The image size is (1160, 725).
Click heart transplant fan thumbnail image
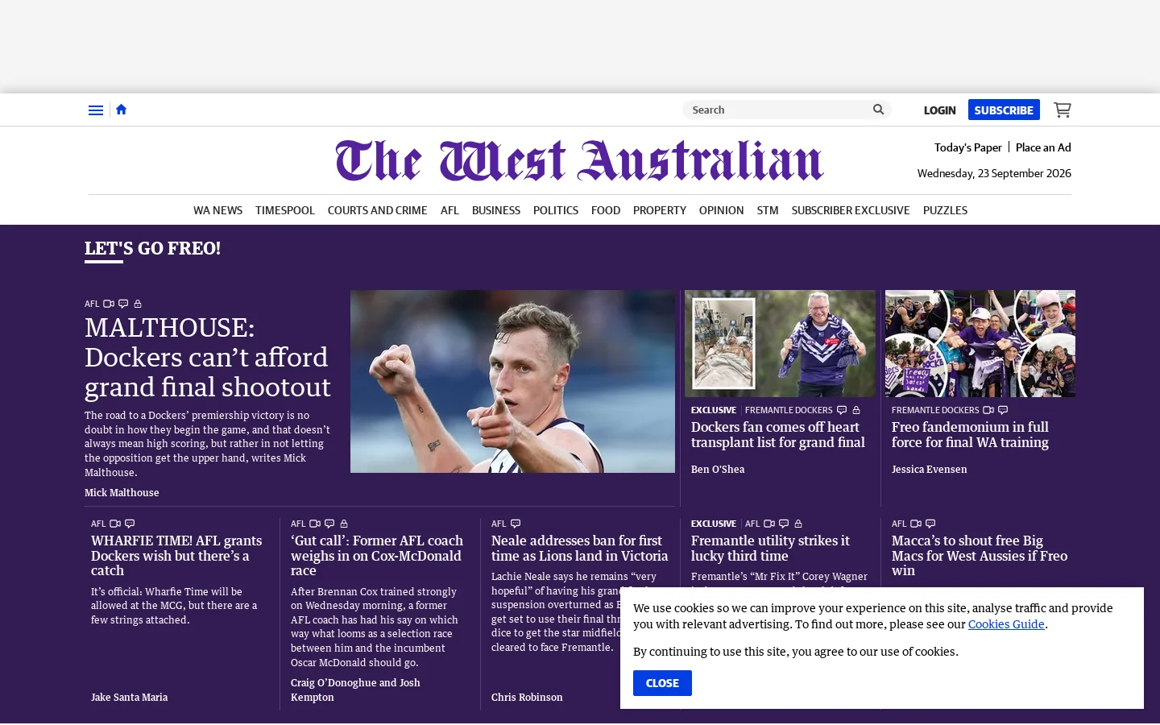(x=780, y=343)
